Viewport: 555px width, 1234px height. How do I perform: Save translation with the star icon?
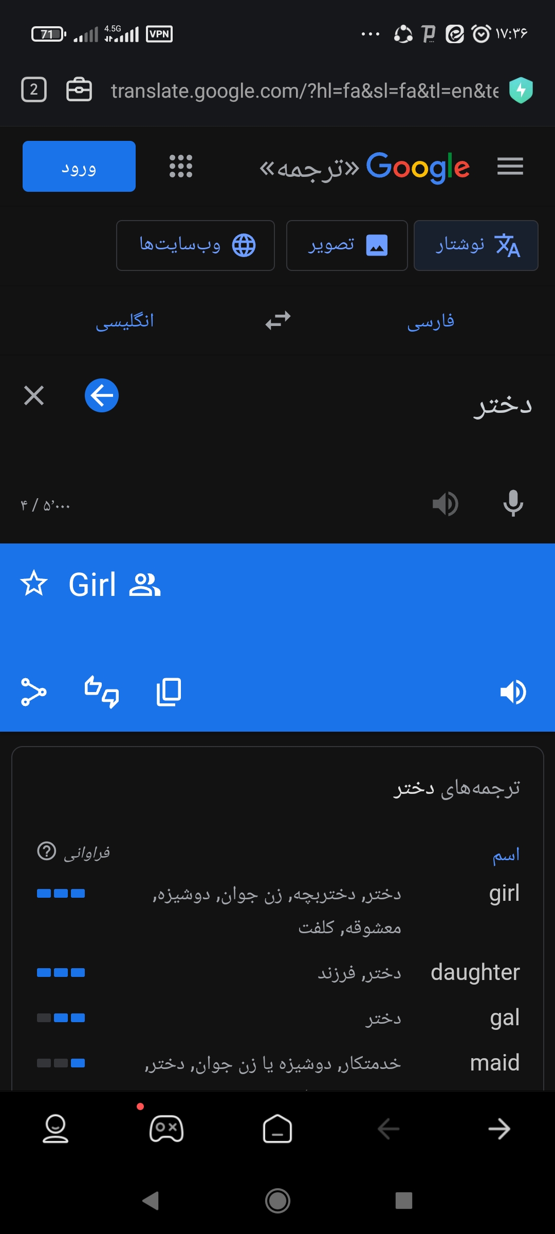(34, 584)
